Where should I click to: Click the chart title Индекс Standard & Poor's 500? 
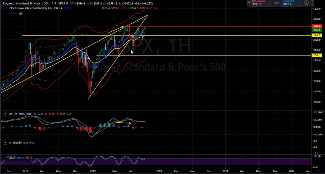point(26,3)
